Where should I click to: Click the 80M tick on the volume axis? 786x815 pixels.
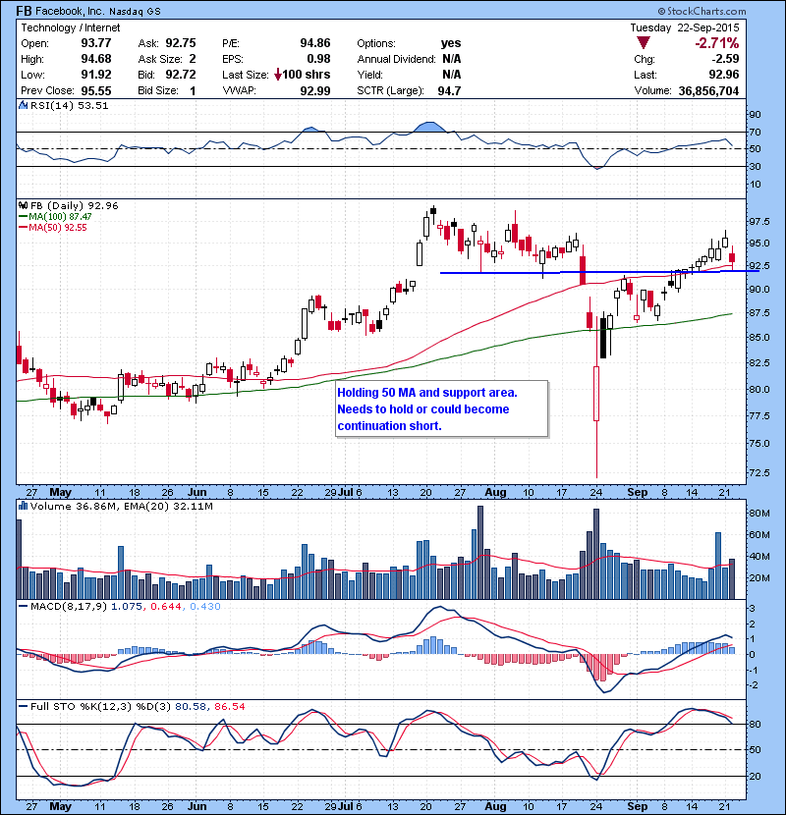pos(759,513)
